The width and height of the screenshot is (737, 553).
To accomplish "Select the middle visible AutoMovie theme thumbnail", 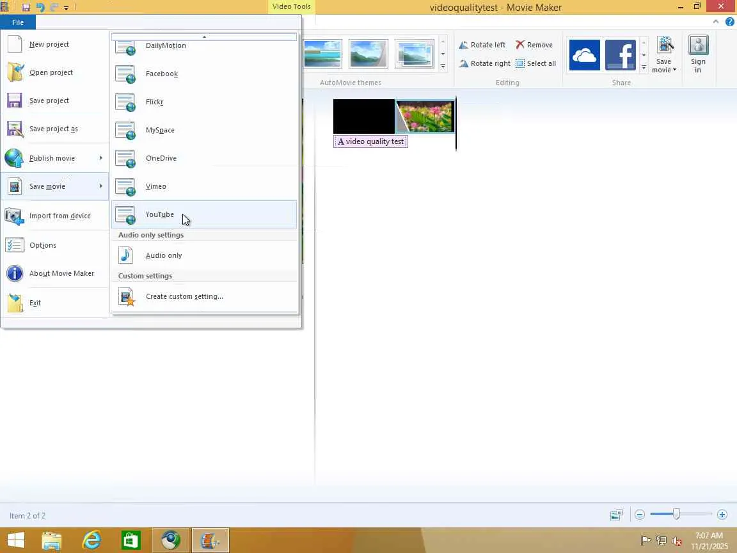I will (368, 54).
